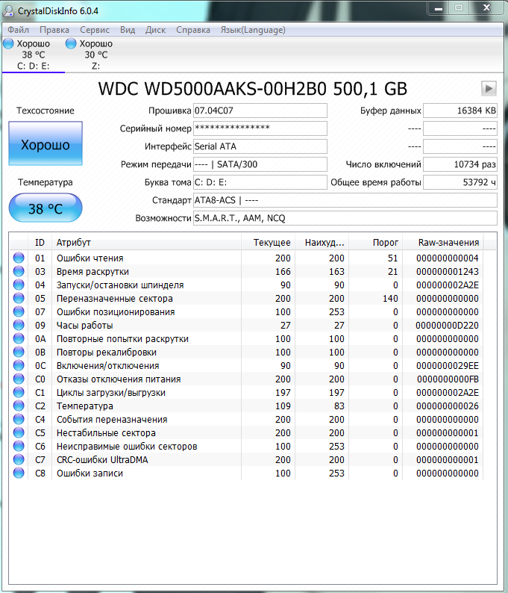Click the Raw-значения column header

pos(443,243)
